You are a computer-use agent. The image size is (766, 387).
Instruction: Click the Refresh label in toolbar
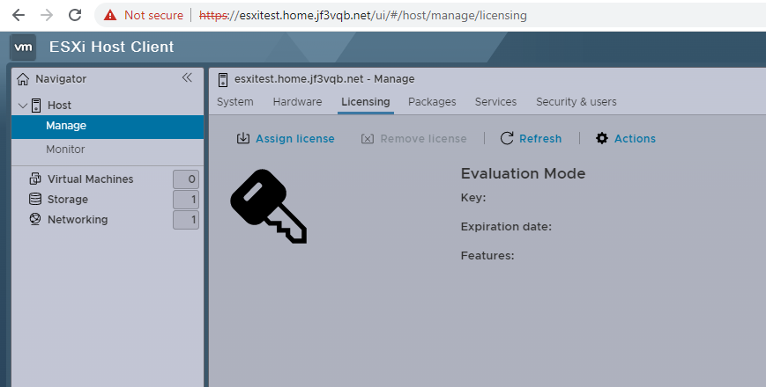coord(540,139)
